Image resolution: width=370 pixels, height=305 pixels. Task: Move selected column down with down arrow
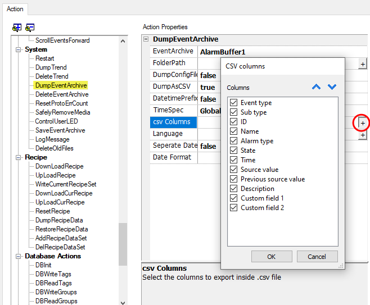(332, 87)
